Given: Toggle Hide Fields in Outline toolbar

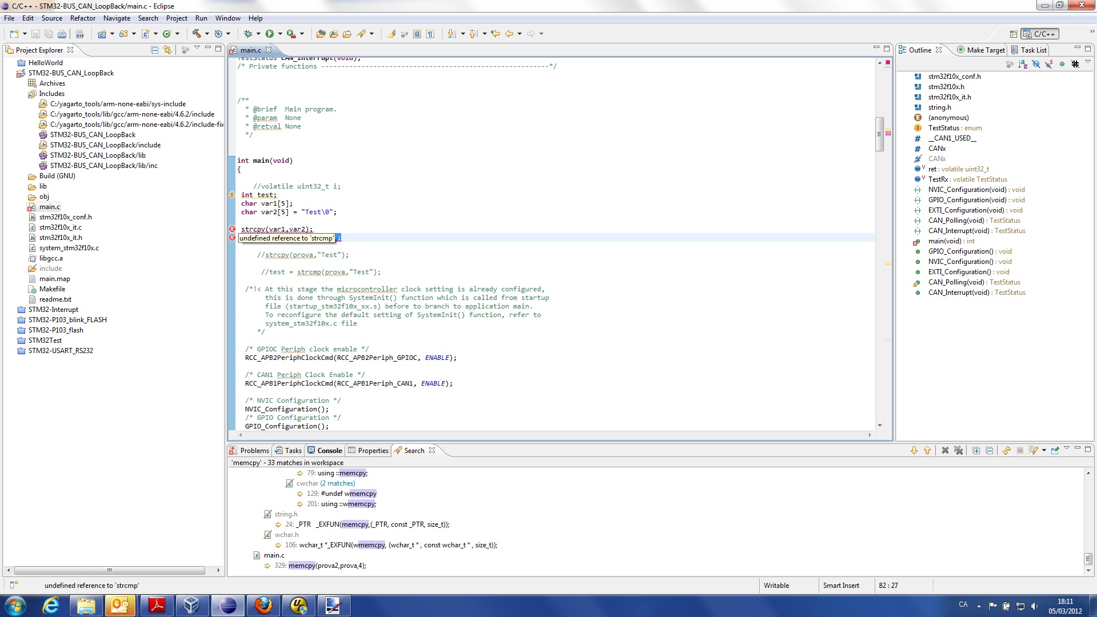Looking at the screenshot, I should click(1036, 64).
